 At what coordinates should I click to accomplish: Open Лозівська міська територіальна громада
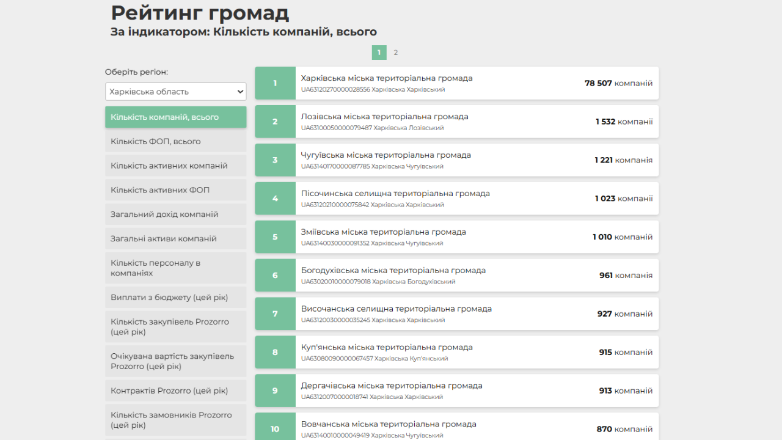[x=384, y=117]
